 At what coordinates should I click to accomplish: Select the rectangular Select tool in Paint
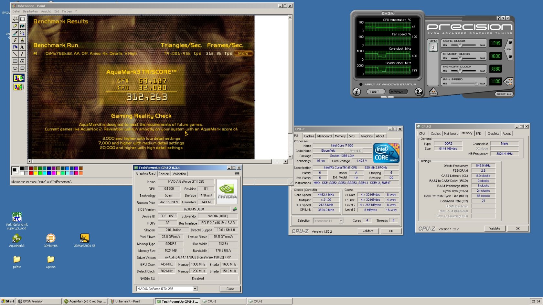coord(22,19)
